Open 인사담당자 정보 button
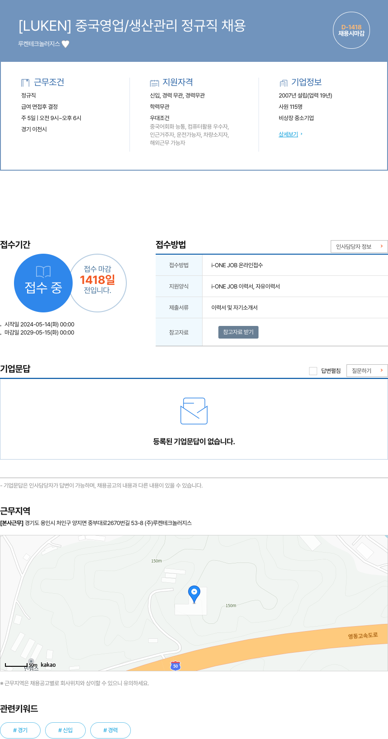Screen dimensions: 388x739 359,246
